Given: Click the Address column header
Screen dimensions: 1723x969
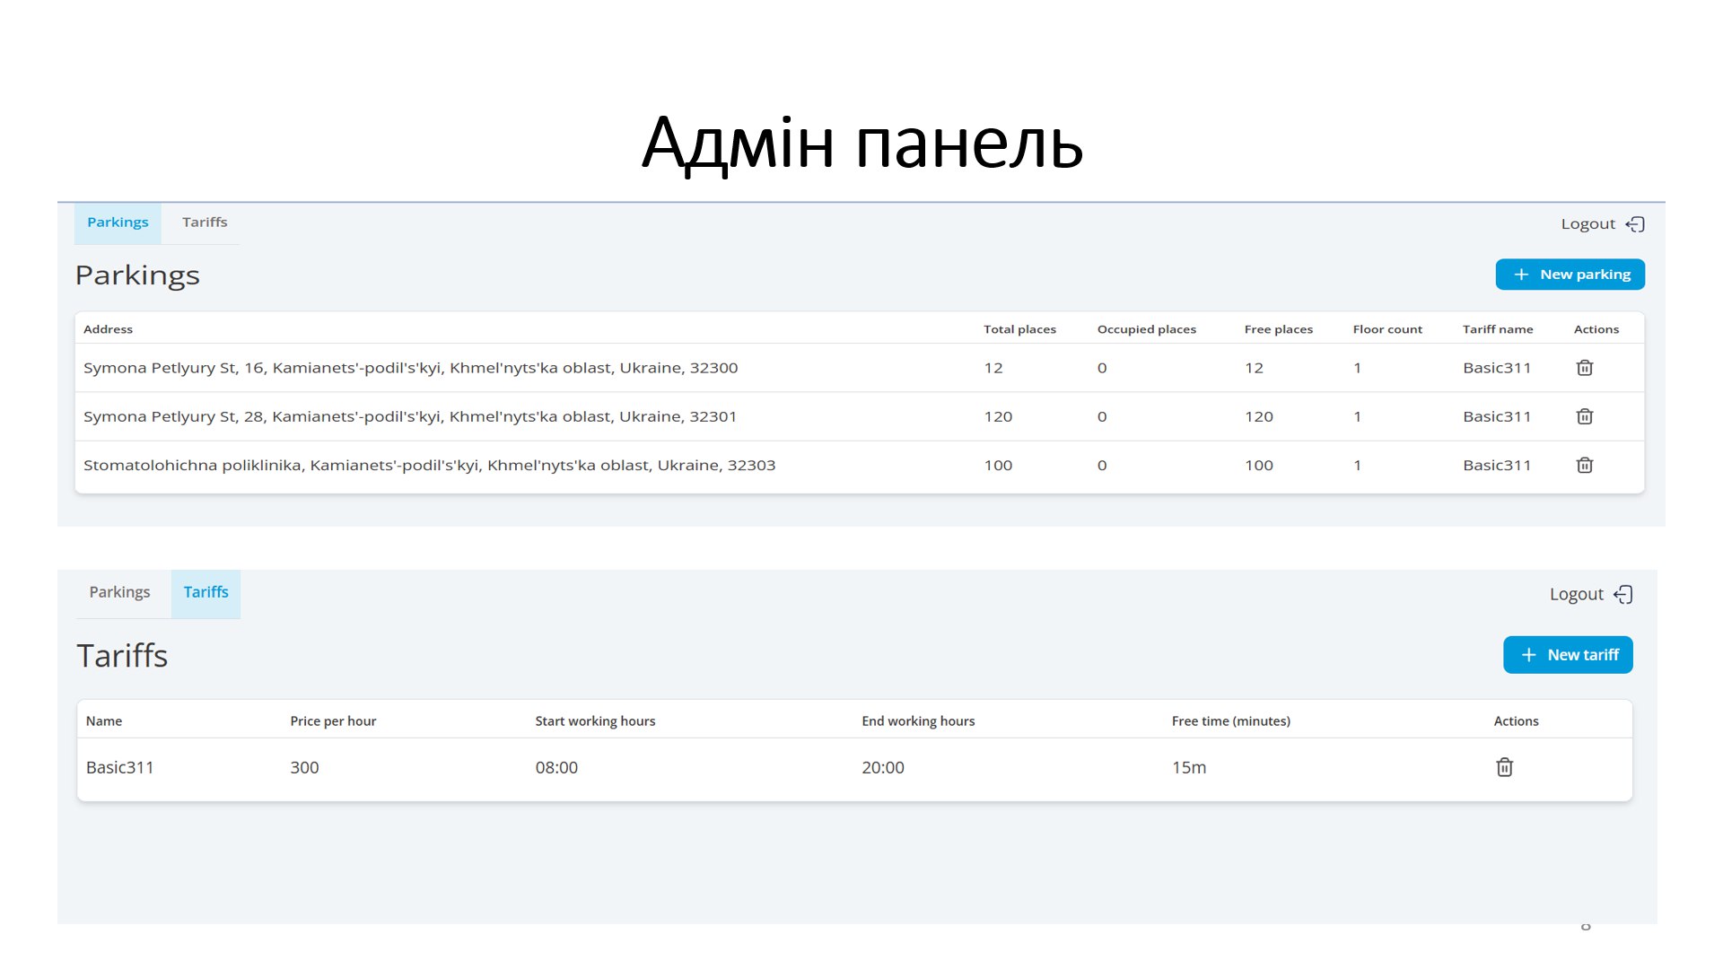Looking at the screenshot, I should pos(108,329).
